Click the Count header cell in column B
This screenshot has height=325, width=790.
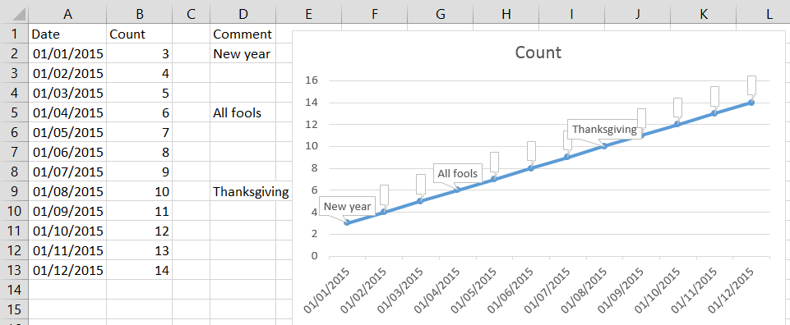coord(140,34)
